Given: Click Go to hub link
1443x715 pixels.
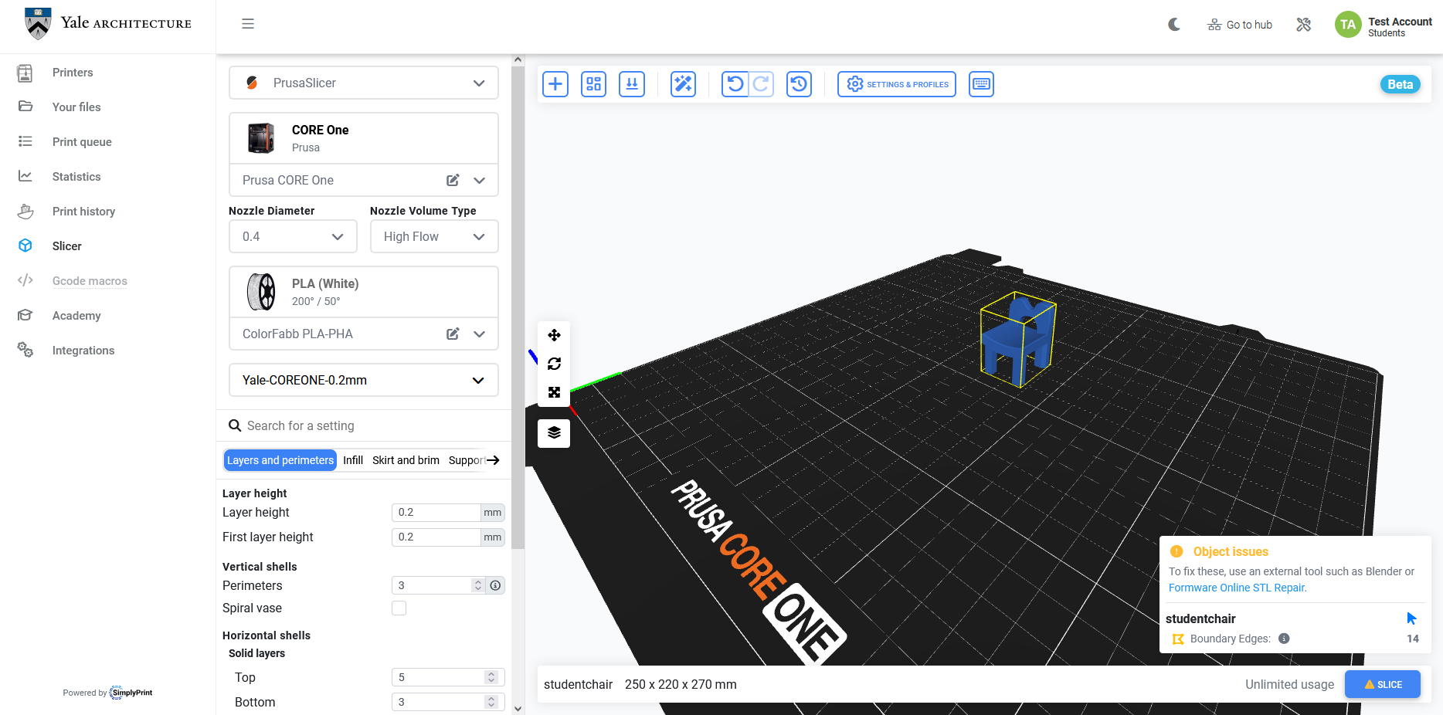Looking at the screenshot, I should [x=1240, y=25].
